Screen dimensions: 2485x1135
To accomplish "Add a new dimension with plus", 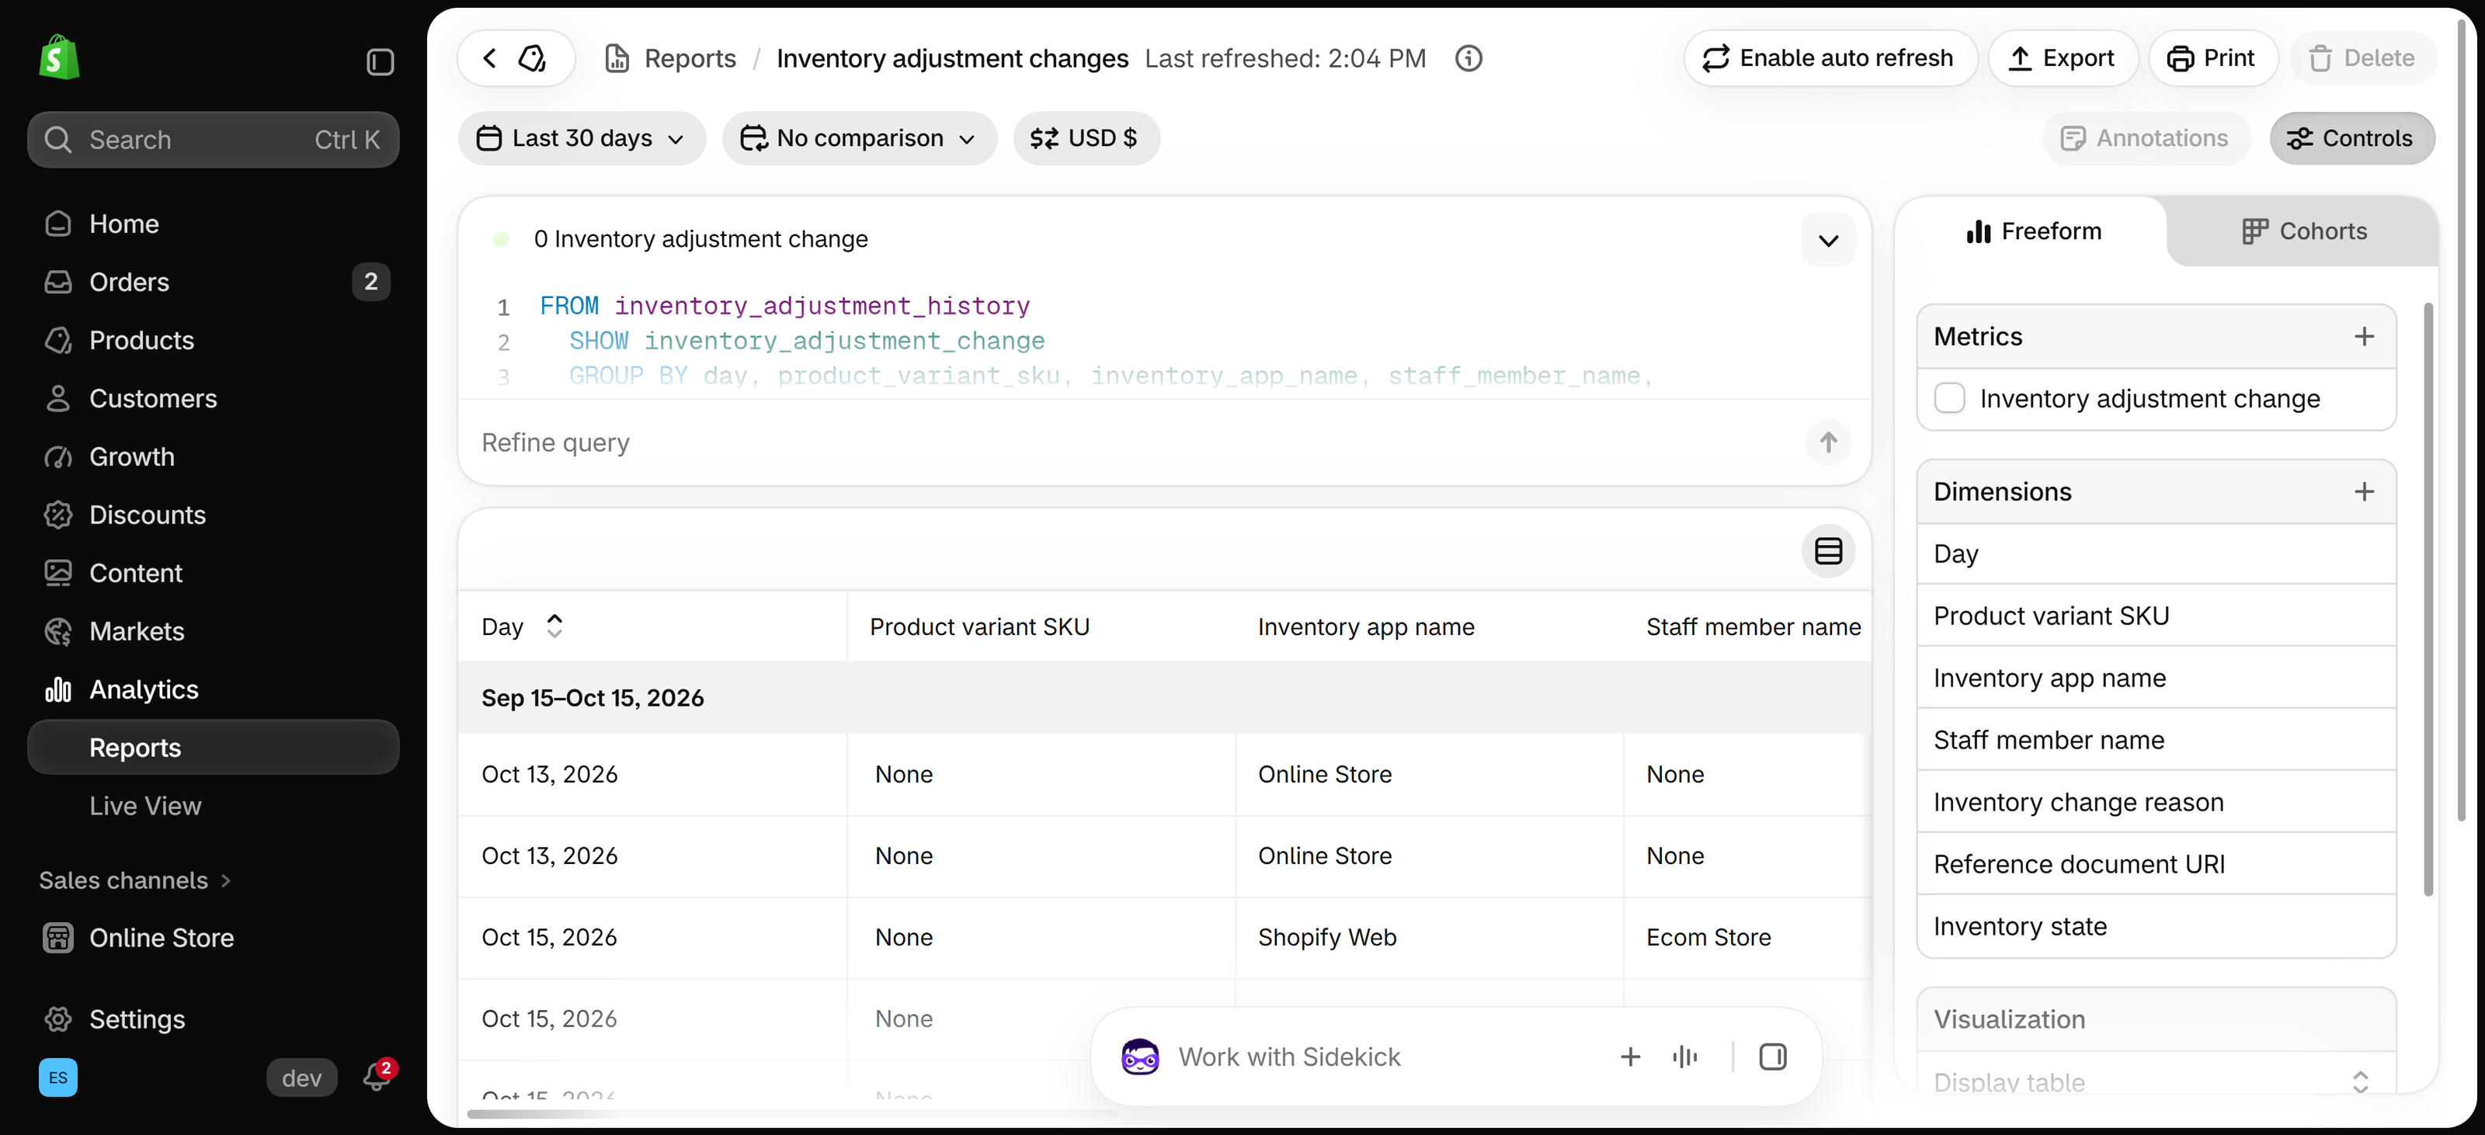I will (2363, 491).
